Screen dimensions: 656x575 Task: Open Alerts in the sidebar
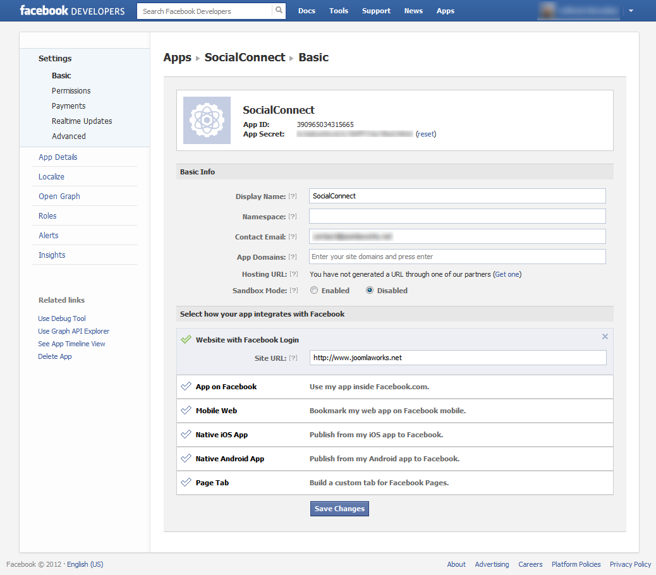point(49,236)
